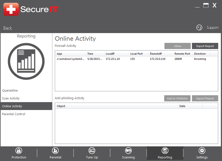Image resolution: width=222 pixels, height=161 pixels.
Task: Switch to the Parental tab label
Action: click(x=55, y=157)
